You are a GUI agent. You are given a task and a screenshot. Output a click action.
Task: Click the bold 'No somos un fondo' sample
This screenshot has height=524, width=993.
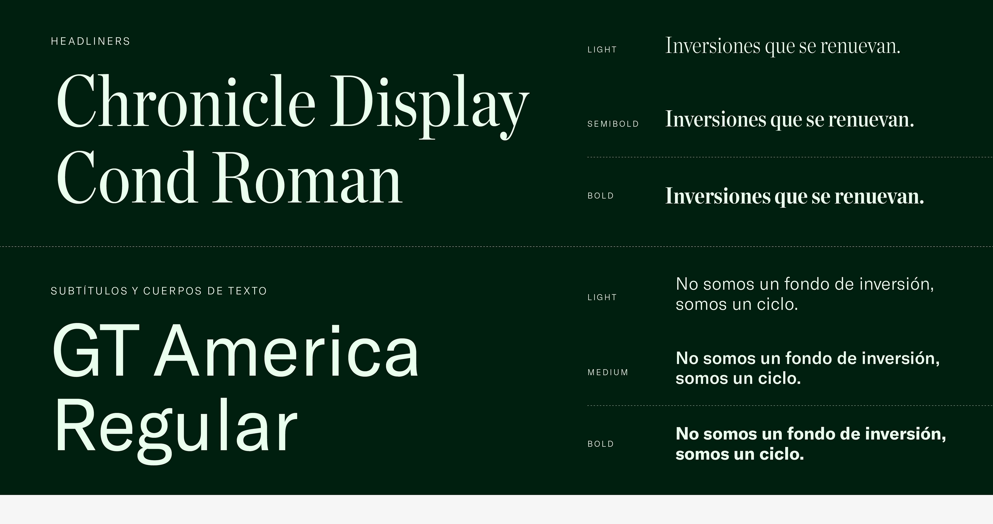[810, 444]
